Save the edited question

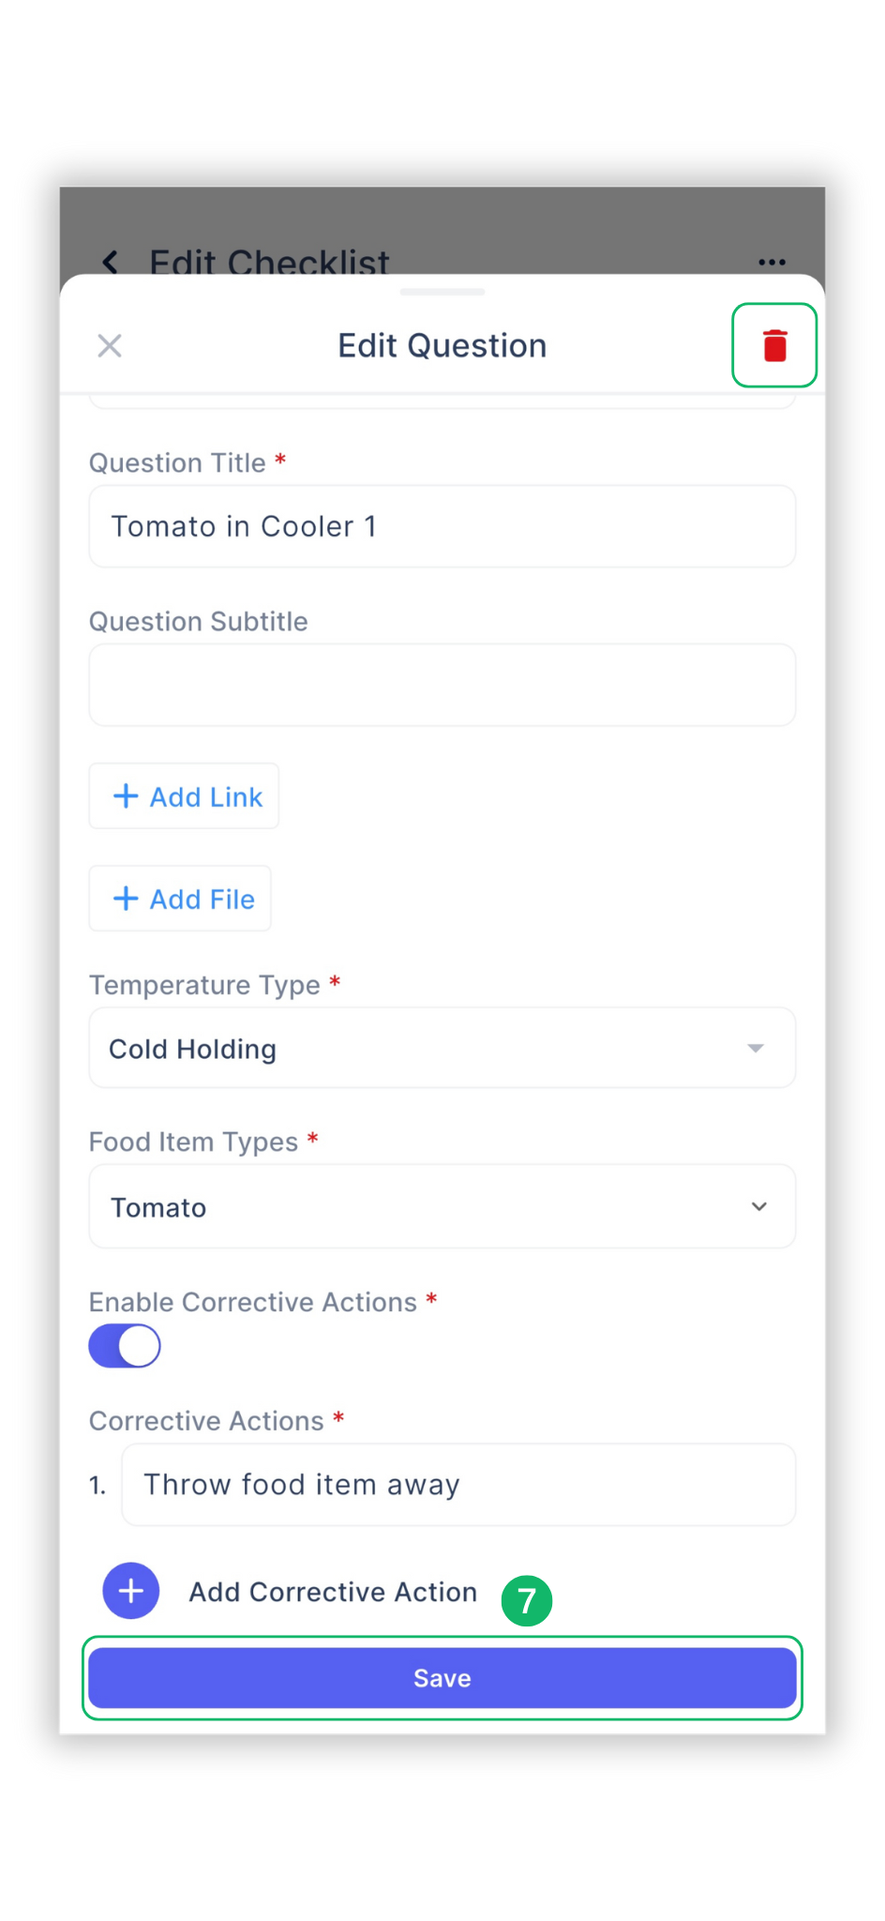(x=442, y=1677)
